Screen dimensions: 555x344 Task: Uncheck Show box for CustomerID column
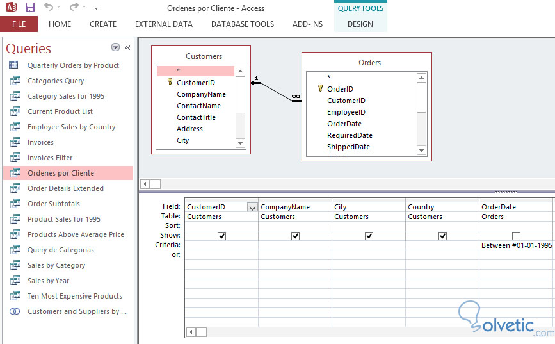[x=221, y=236]
